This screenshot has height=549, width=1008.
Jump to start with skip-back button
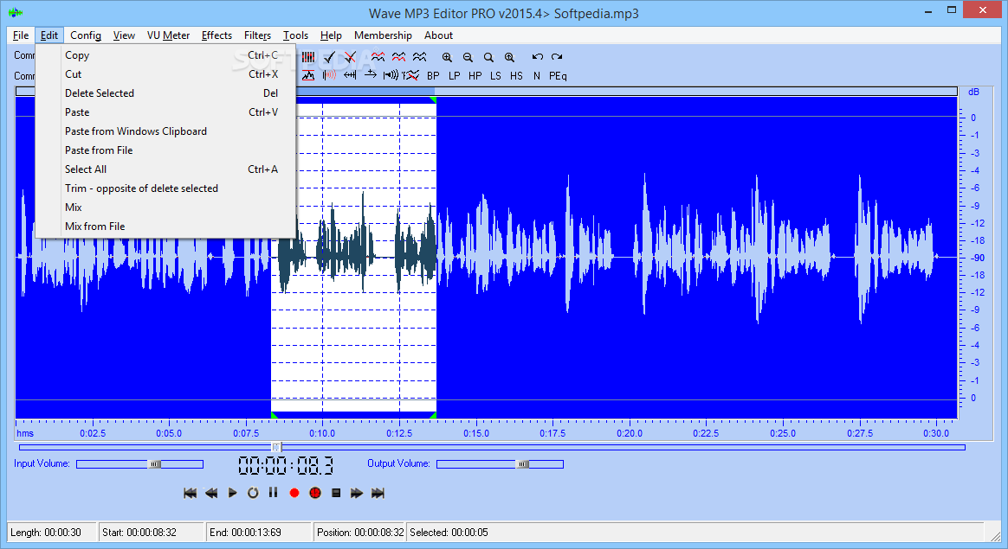point(191,493)
